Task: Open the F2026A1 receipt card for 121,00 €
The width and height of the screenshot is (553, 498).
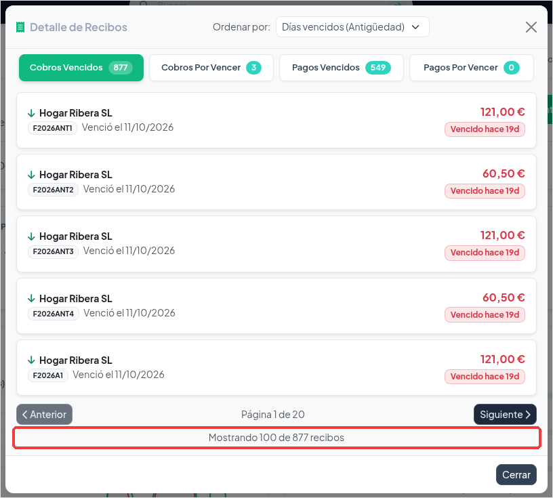Action: 276,367
